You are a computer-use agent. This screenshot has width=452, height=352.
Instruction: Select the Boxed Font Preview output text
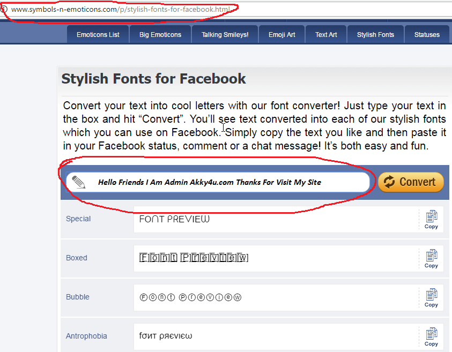click(x=194, y=258)
